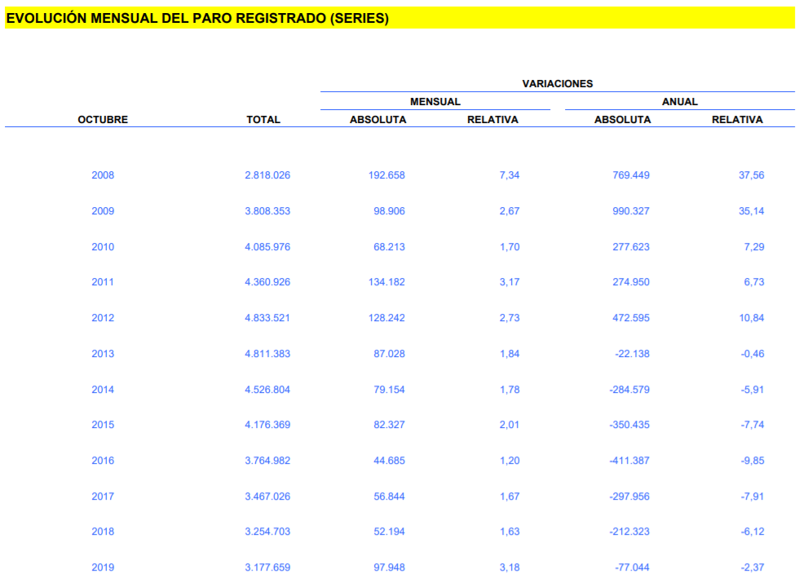Viewport: 799px width, 578px height.
Task: Click the 2013 annual relative value -0,46
Action: [751, 354]
